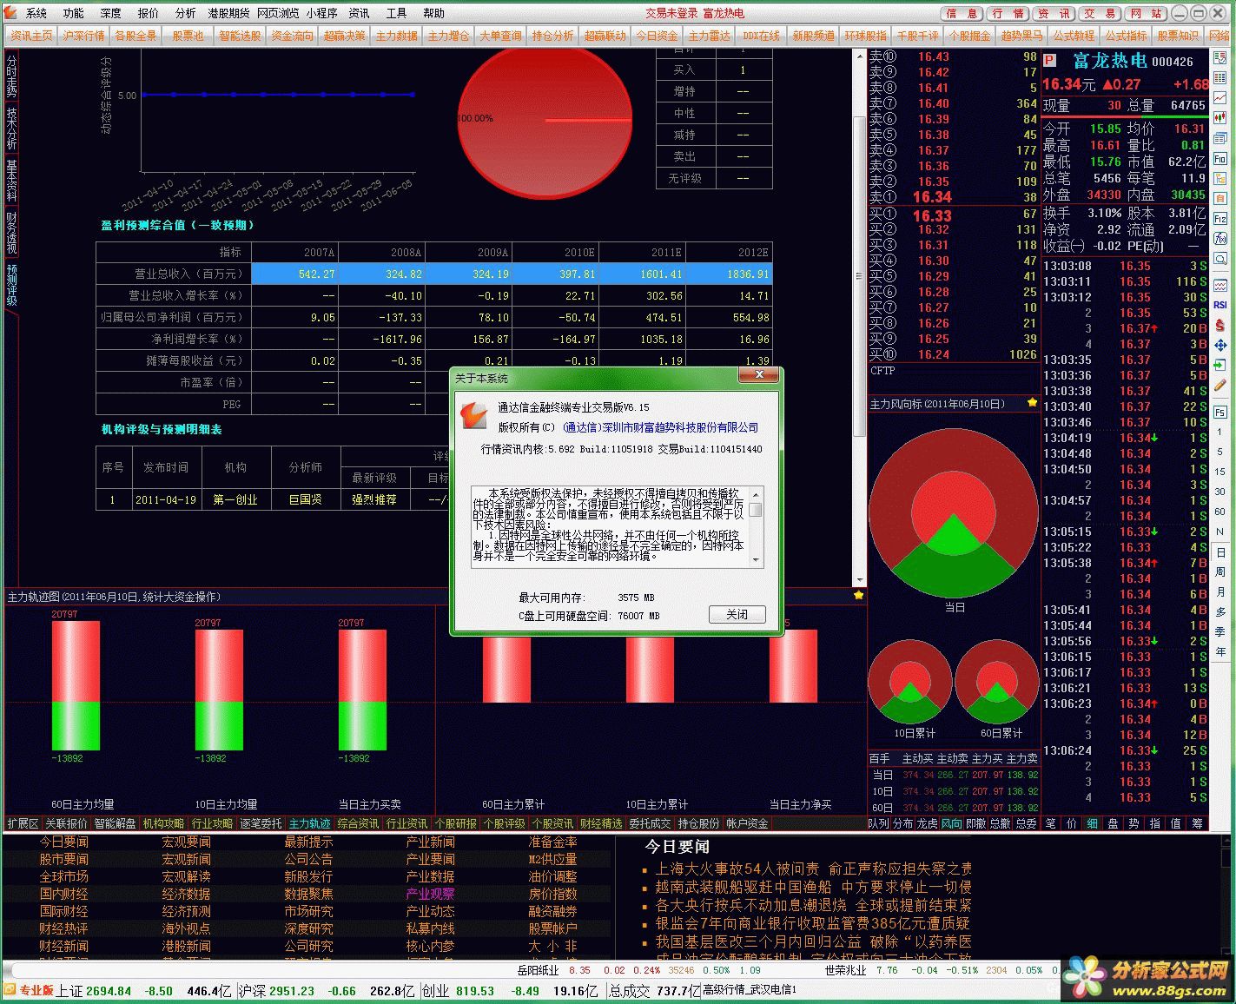Click the self-selected stocks 自 icon
This screenshot has height=1004, width=1236.
[1220, 199]
